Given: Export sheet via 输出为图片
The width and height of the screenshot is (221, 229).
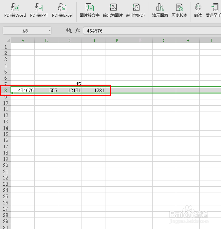Looking at the screenshot, I should pos(113,10).
